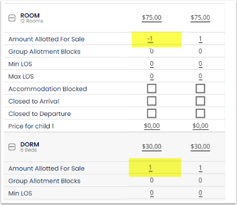Edit second ROOM price $75,00
The image size is (237, 205).
[200, 18]
